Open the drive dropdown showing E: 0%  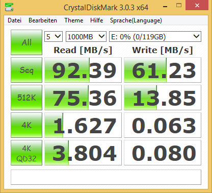[155, 37]
